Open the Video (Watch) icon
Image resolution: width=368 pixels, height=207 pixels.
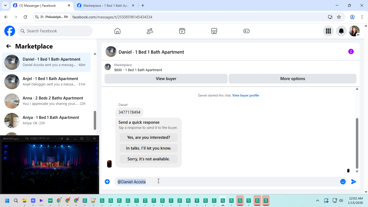point(182,31)
